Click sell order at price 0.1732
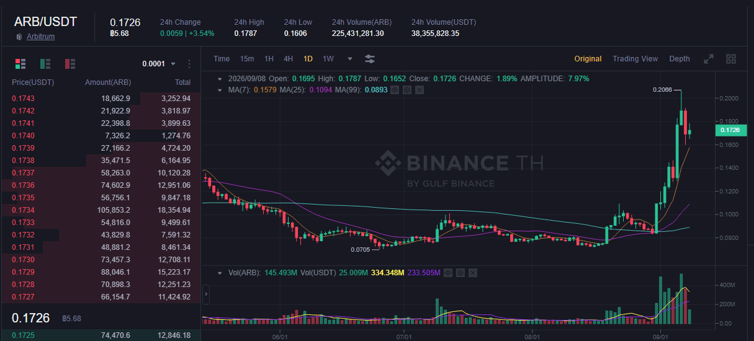The width and height of the screenshot is (754, 341). [101, 235]
